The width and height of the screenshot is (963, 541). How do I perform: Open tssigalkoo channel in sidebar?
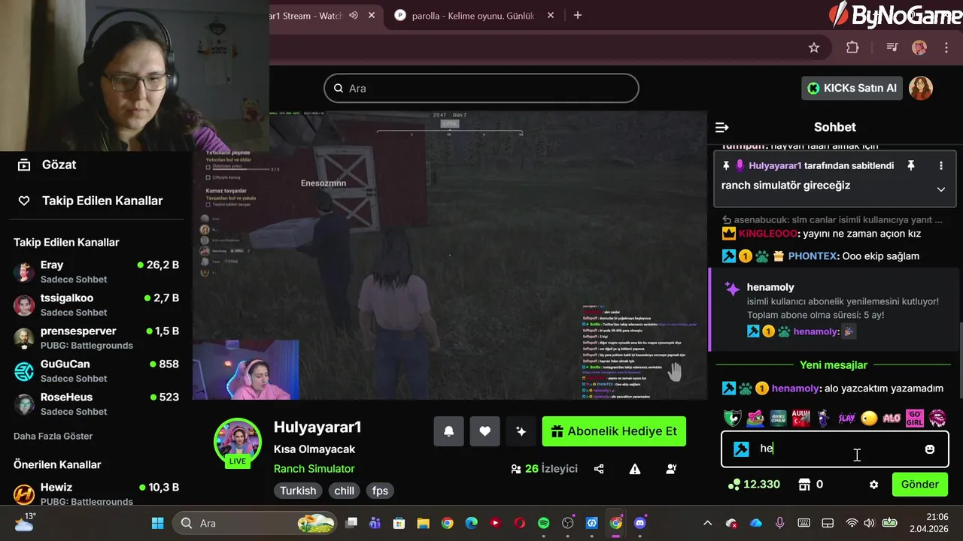[96, 304]
